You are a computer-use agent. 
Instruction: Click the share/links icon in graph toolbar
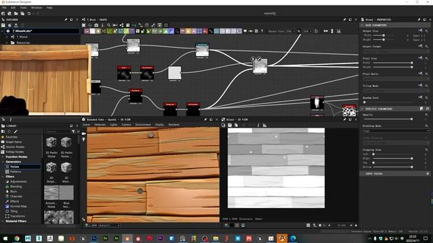122,25
